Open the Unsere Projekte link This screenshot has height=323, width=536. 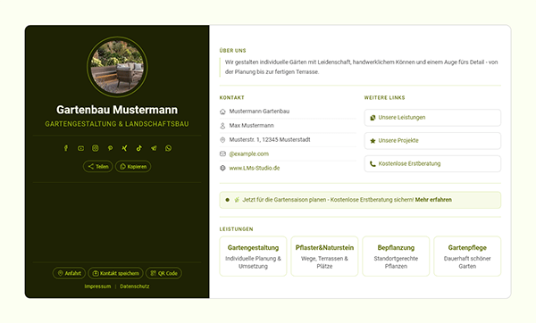tap(432, 141)
